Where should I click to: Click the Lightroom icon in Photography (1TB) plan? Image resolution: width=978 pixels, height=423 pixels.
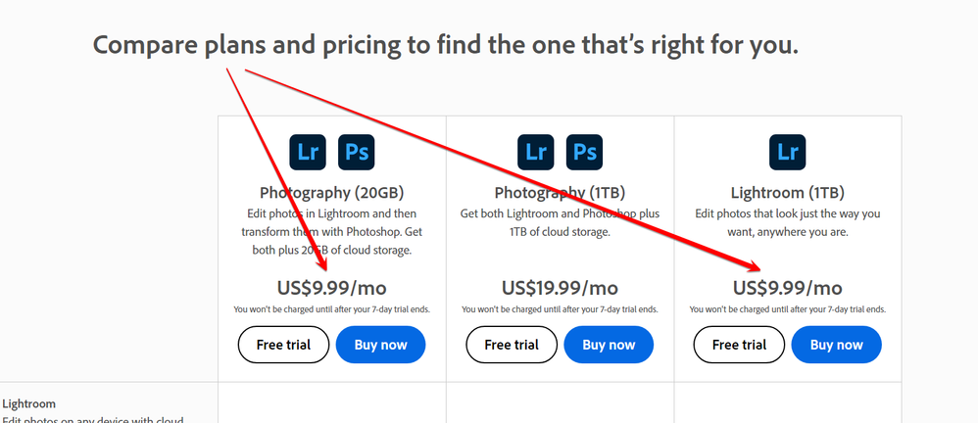(536, 153)
